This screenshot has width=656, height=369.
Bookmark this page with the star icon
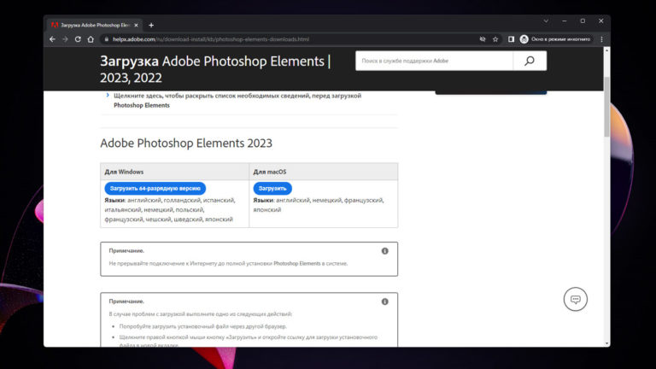click(x=495, y=39)
